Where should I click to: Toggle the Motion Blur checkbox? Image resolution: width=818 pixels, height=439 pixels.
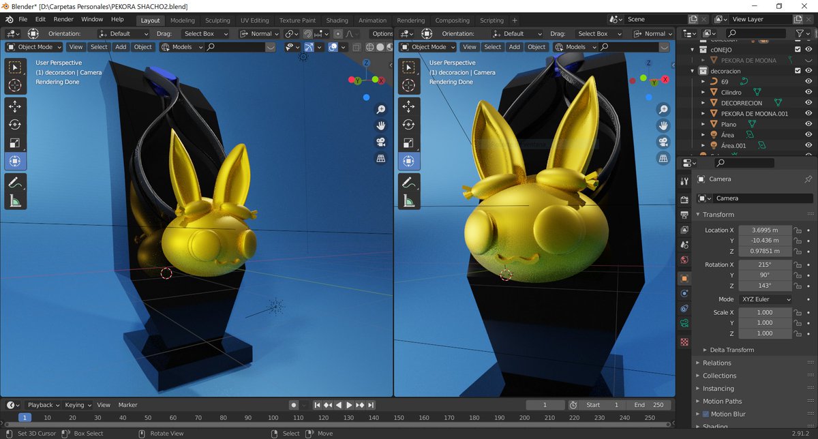pos(706,414)
